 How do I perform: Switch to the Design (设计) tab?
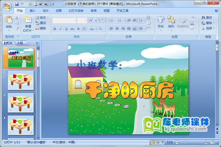(46, 11)
